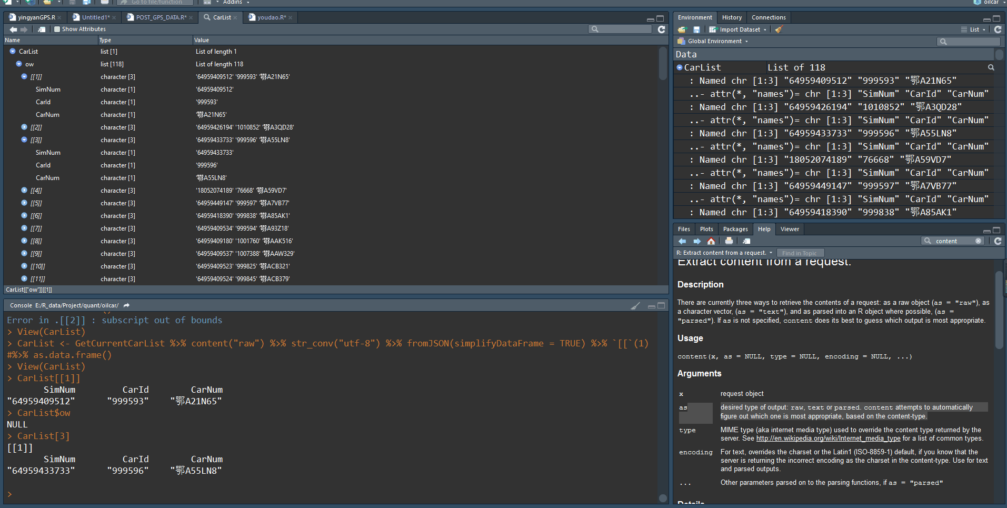This screenshot has height=508, width=1007.
Task: Print the current help topic
Action: click(729, 241)
